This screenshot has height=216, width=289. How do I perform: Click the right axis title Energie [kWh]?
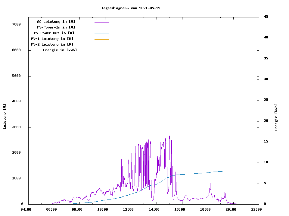(x=276, y=117)
